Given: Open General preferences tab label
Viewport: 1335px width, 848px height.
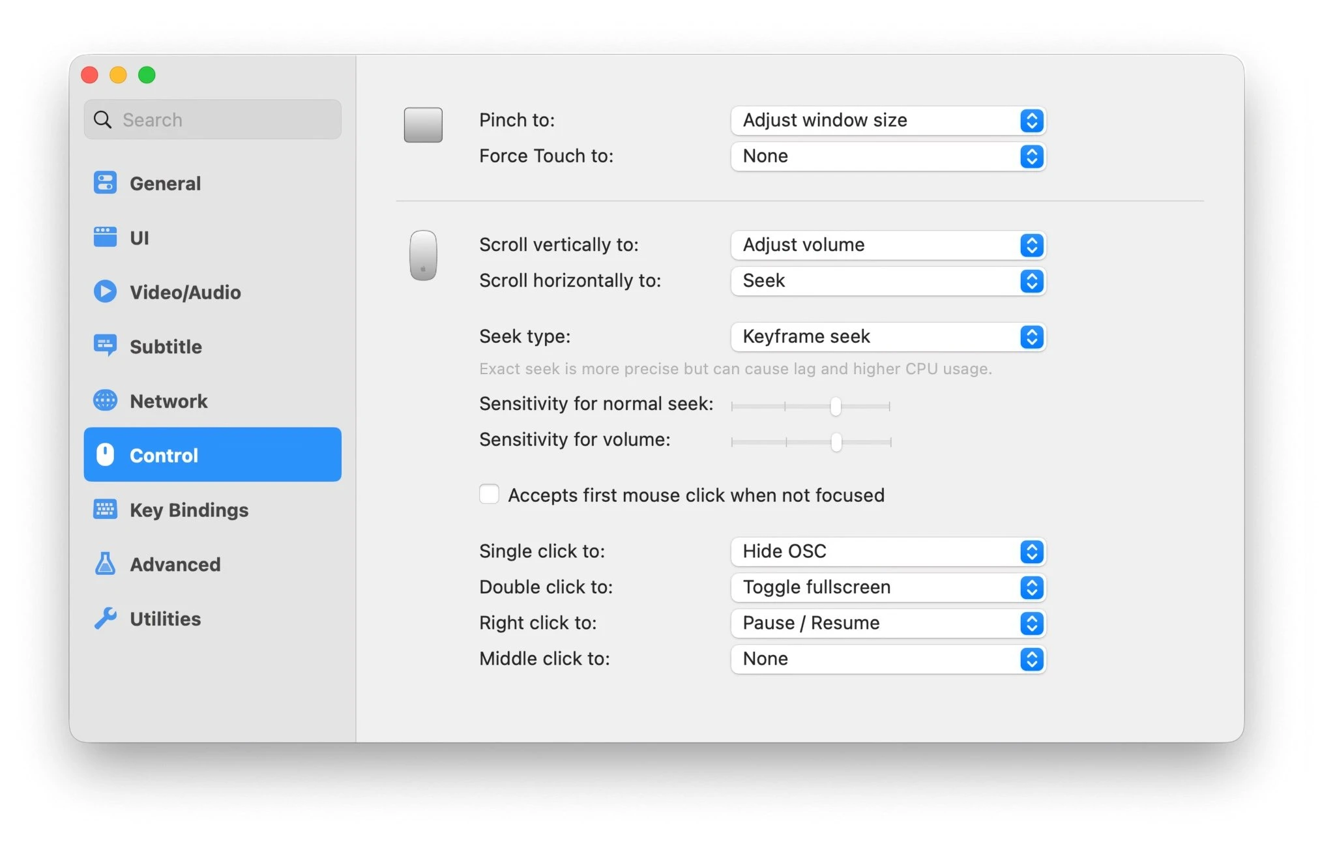Looking at the screenshot, I should point(165,184).
